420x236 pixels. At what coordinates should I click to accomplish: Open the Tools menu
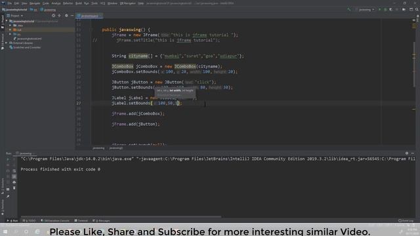(x=94, y=3)
